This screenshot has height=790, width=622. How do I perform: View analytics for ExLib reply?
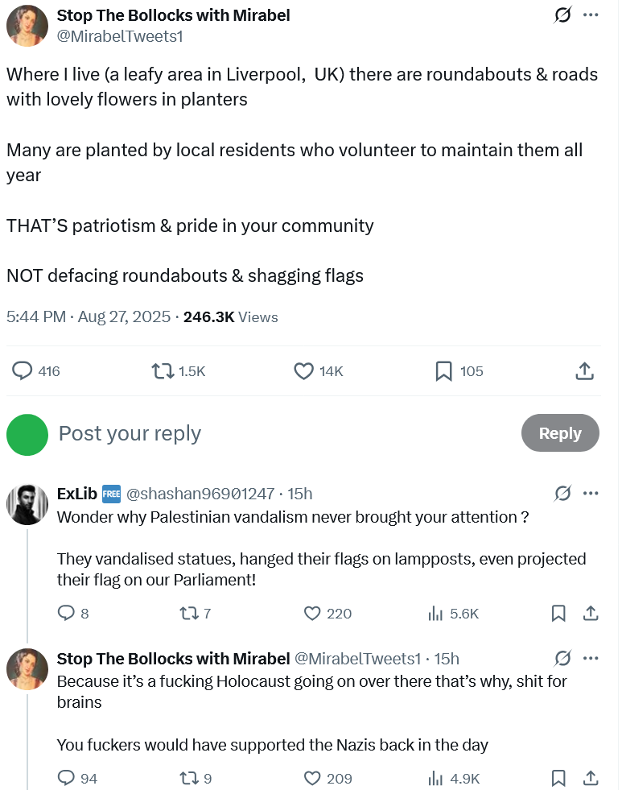[x=436, y=614]
